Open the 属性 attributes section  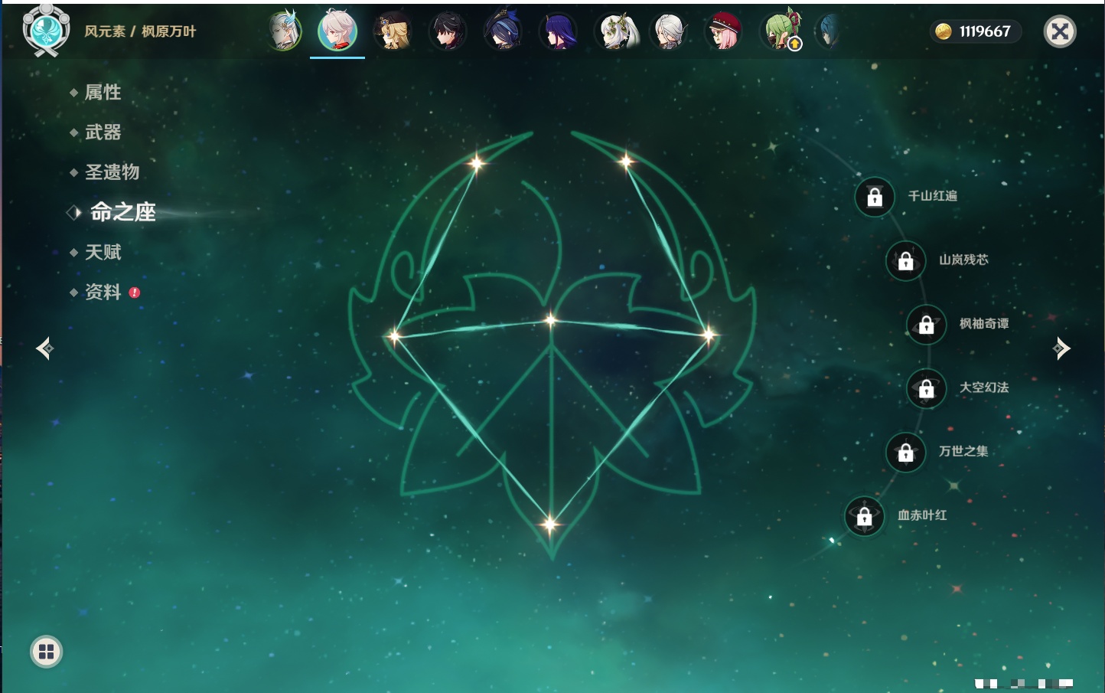click(103, 93)
